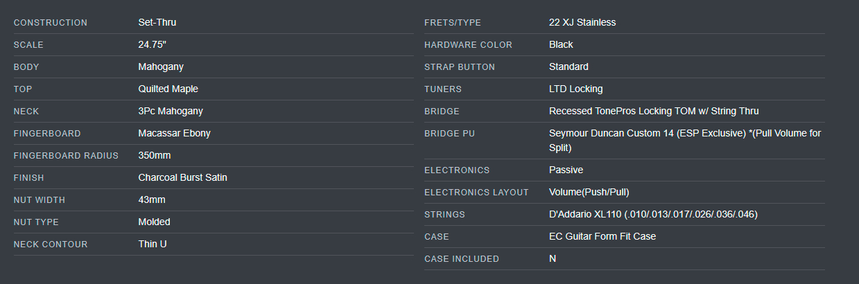Click the Charcoal Burst Satin finish text
Screen dimensions: 859x284
[x=183, y=178]
